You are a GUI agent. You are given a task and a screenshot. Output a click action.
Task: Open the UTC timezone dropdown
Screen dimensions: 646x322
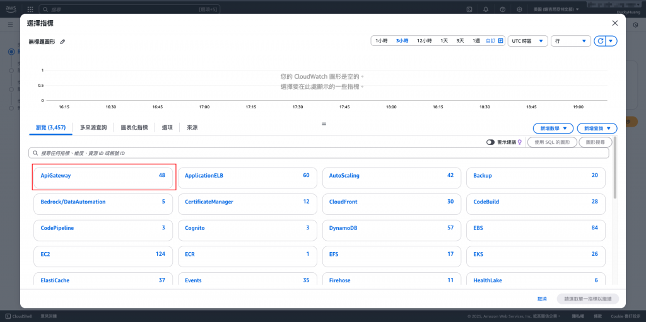528,41
